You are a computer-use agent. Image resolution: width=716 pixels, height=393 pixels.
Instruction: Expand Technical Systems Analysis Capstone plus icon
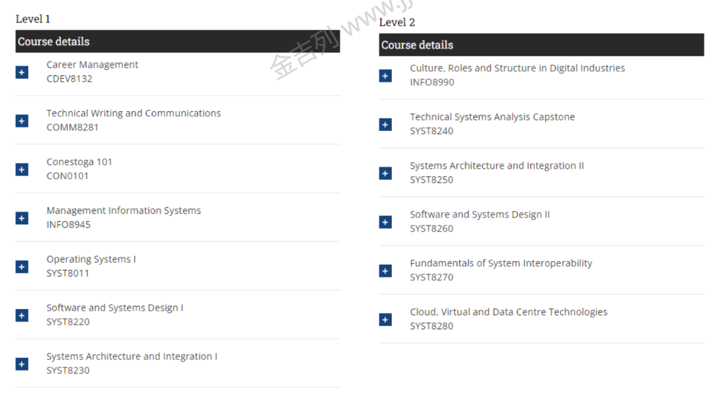coord(385,124)
